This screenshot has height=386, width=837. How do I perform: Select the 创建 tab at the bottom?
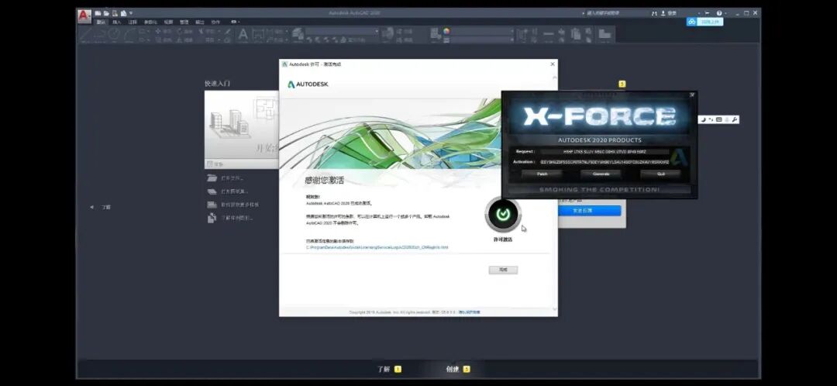453,369
